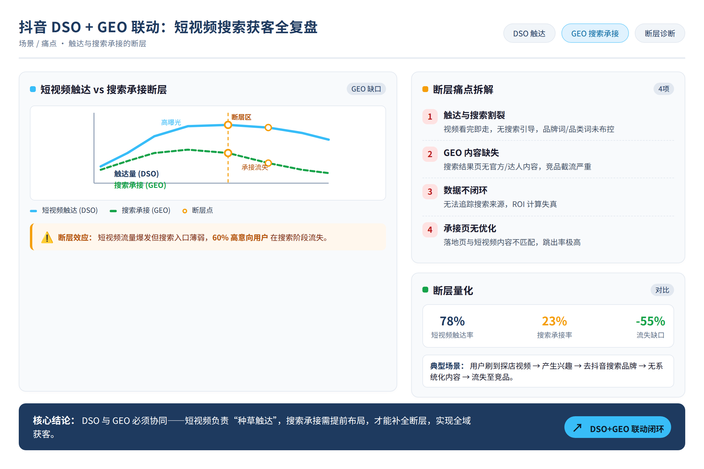Click the 触达量 (DSO) chart label
The height and width of the screenshot is (469, 704).
coord(136,174)
